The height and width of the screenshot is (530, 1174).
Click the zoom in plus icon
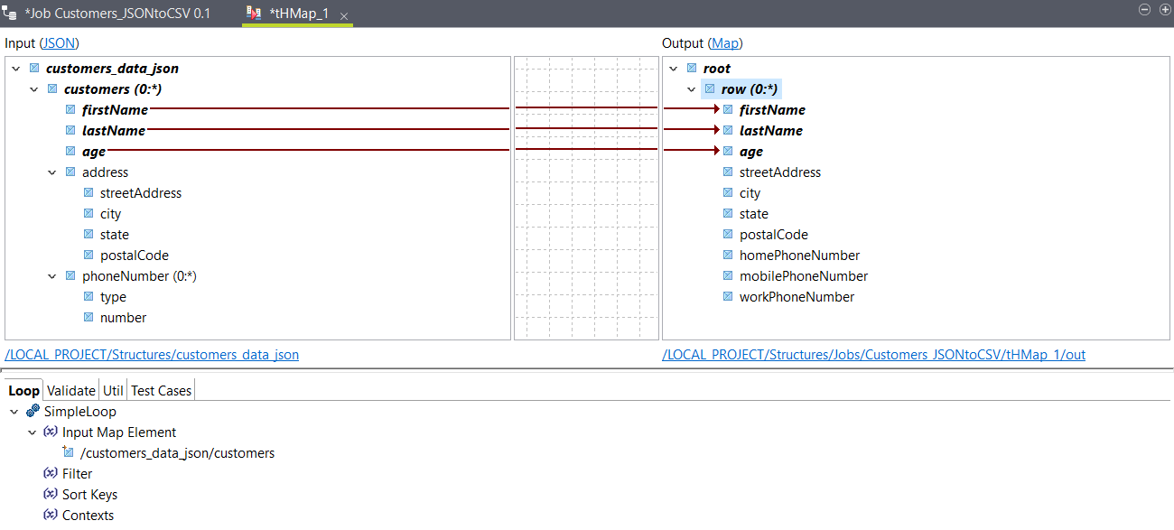click(x=1164, y=9)
